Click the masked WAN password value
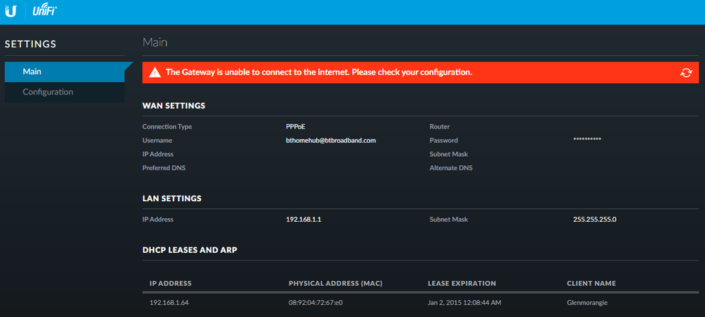Viewport: 705px width, 317px height. point(587,140)
